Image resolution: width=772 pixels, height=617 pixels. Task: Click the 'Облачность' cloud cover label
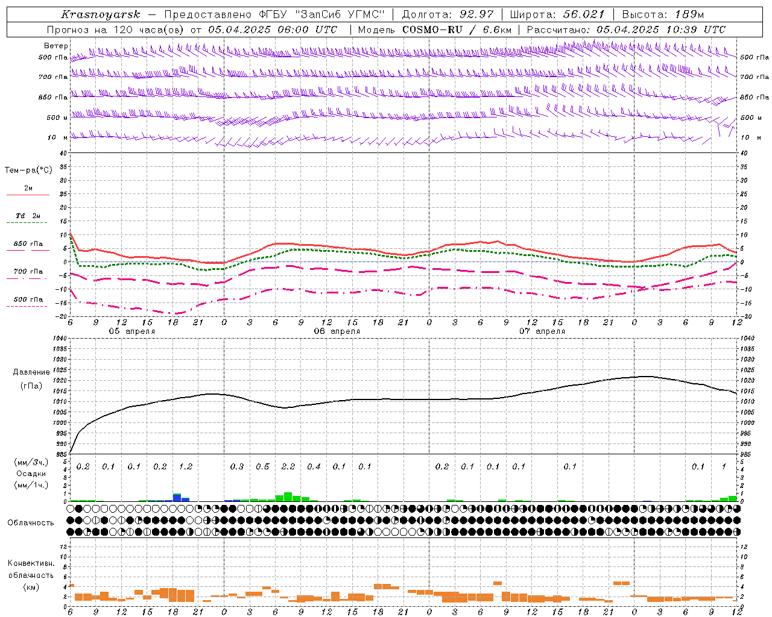tap(31, 523)
